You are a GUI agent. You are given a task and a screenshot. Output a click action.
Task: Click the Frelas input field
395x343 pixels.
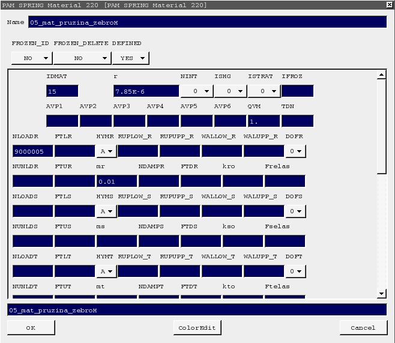(x=285, y=181)
